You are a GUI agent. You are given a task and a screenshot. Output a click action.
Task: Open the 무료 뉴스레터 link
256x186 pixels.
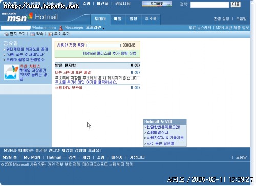coord(200,28)
